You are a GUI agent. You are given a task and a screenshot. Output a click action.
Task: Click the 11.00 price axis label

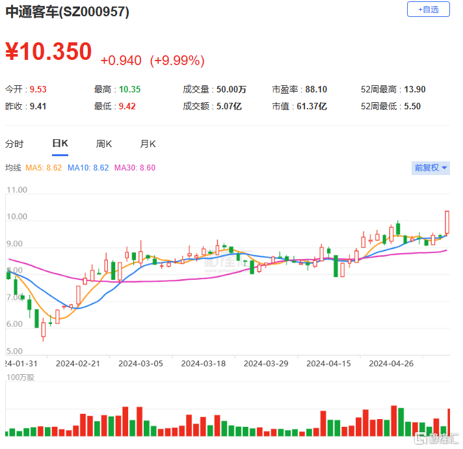(x=17, y=189)
